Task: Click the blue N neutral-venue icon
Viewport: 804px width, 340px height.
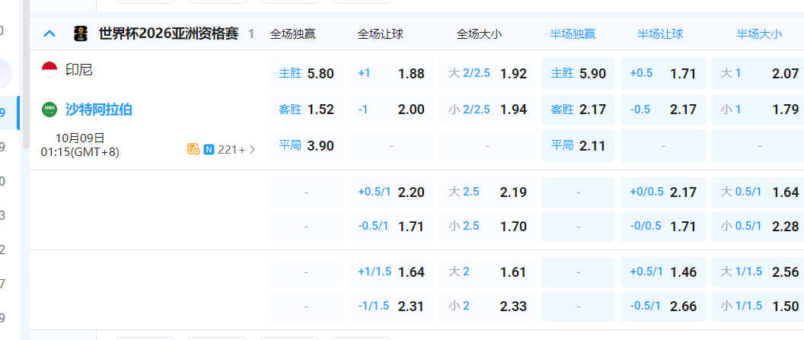Action: 209,149
